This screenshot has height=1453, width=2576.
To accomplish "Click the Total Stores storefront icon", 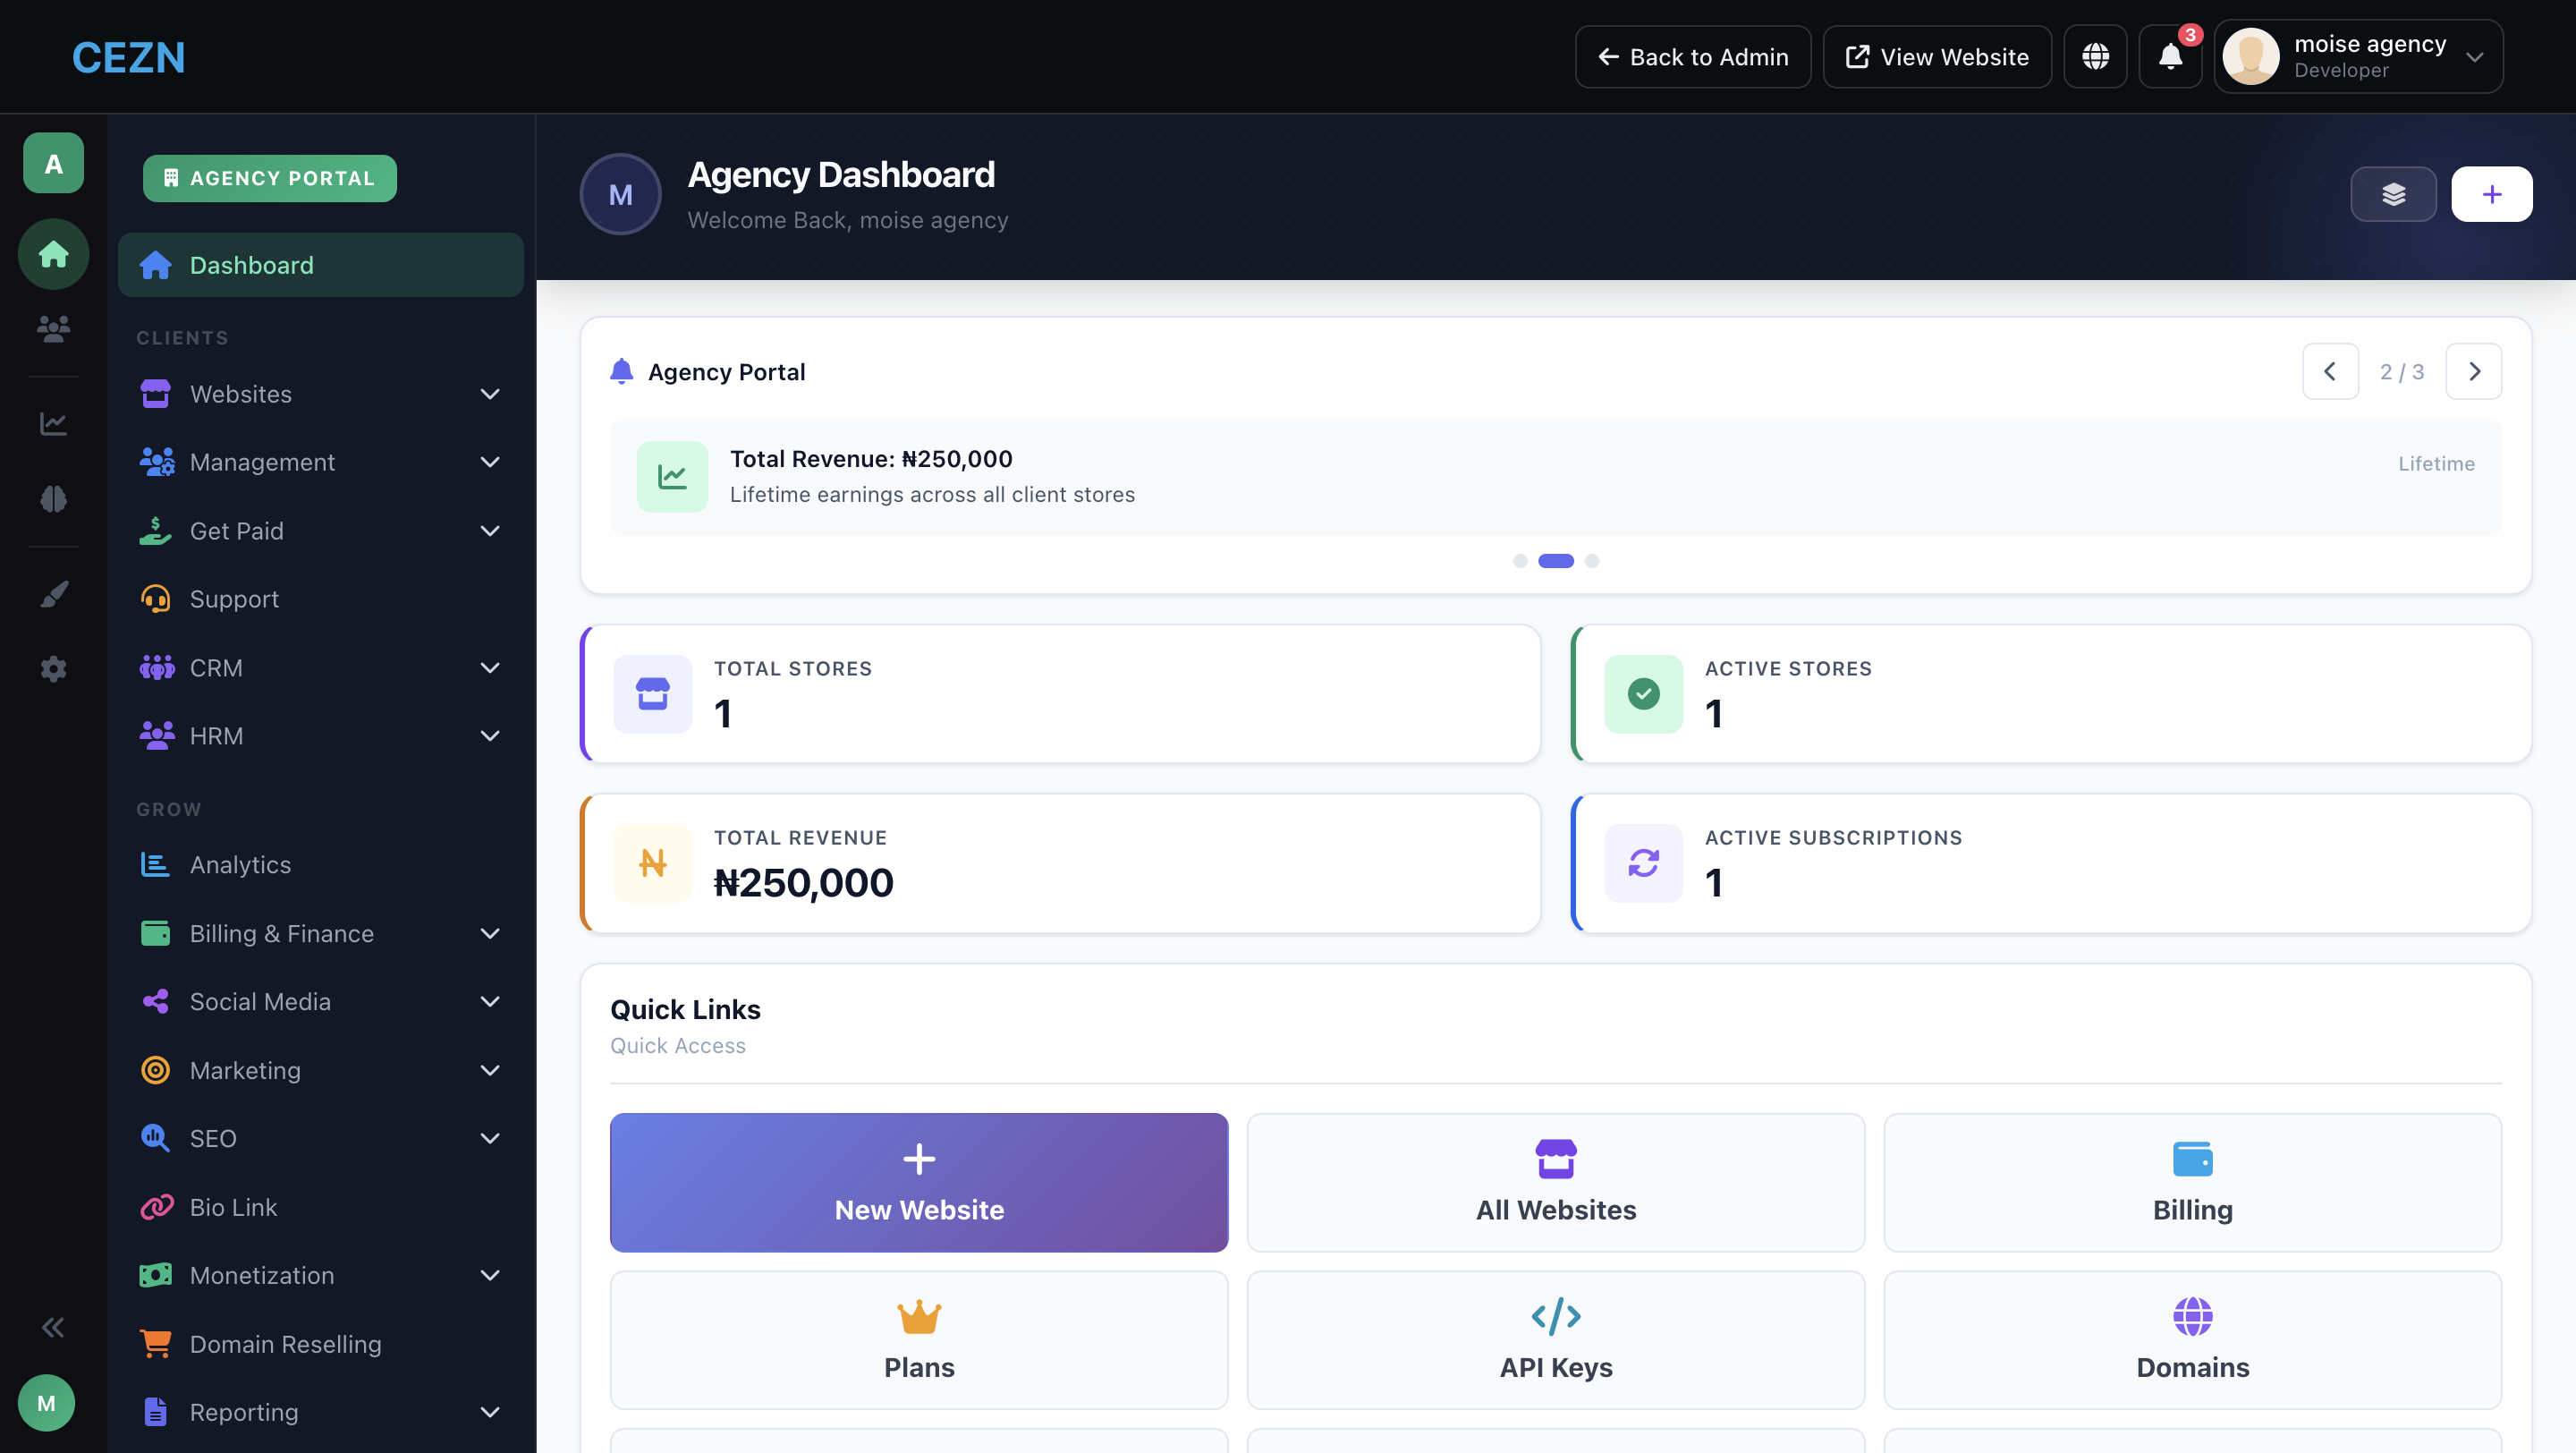I will tap(653, 694).
